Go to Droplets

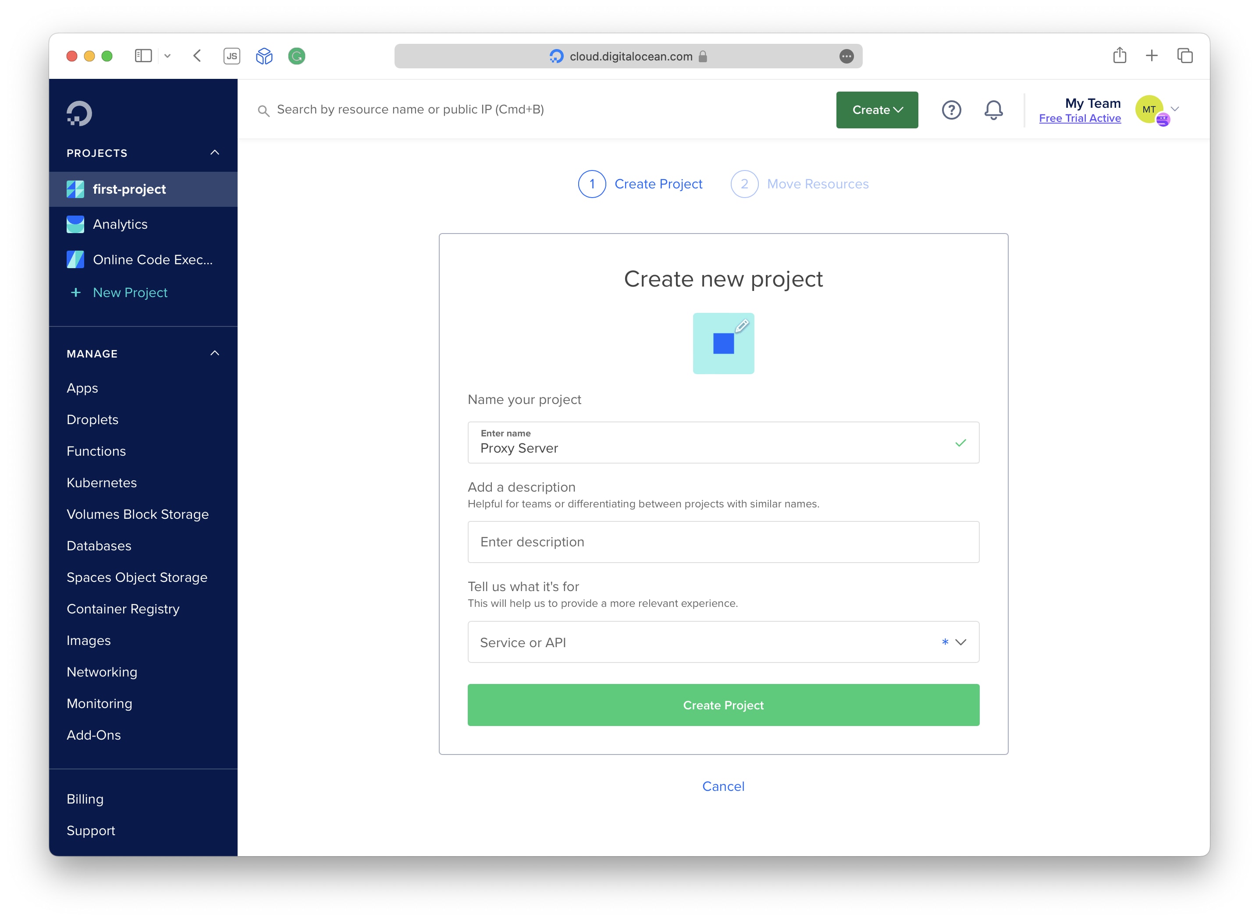tap(92, 419)
